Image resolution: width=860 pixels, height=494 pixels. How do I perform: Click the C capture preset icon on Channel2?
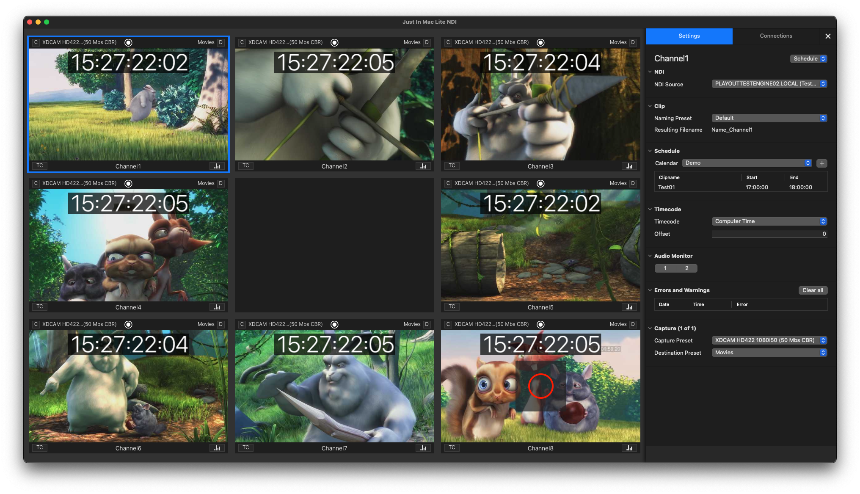[x=242, y=42]
